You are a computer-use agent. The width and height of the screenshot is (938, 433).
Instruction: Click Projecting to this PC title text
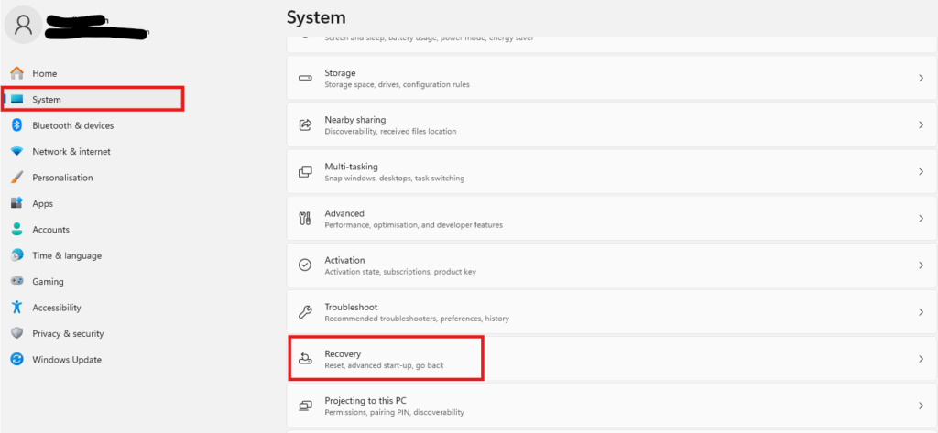pos(365,401)
